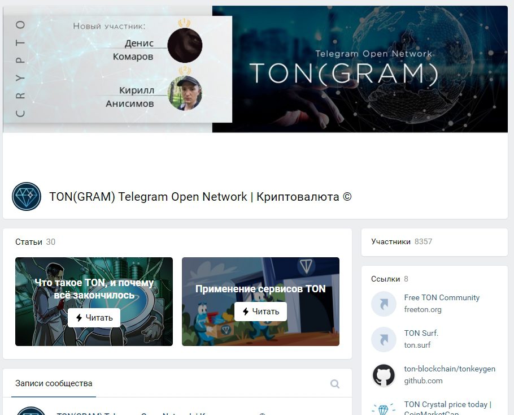Click the TON(GRAM) cover banner image
The width and height of the screenshot is (514, 415).
360,69
